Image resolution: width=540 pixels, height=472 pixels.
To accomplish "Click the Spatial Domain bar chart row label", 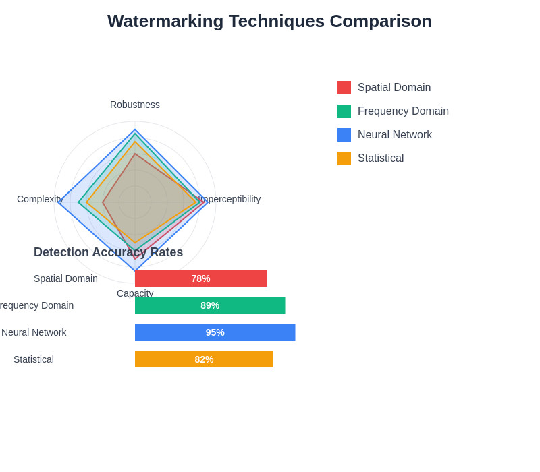I will point(65,278).
